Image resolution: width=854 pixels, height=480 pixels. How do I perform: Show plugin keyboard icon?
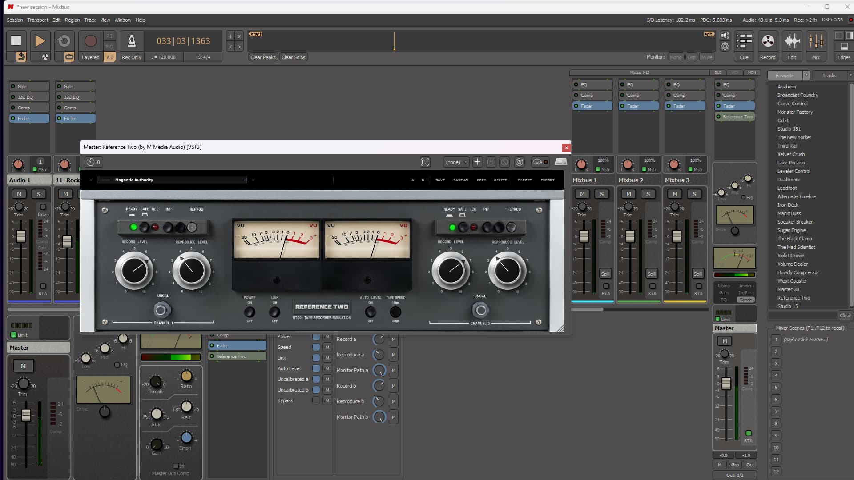[561, 162]
